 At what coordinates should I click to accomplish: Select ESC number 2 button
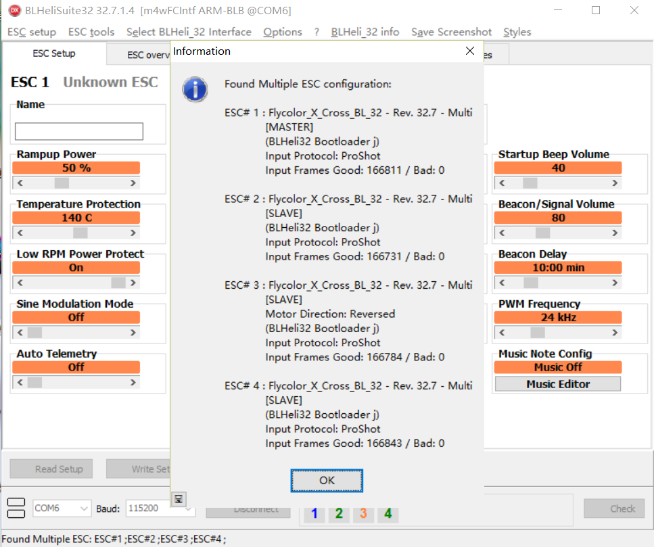tap(339, 514)
